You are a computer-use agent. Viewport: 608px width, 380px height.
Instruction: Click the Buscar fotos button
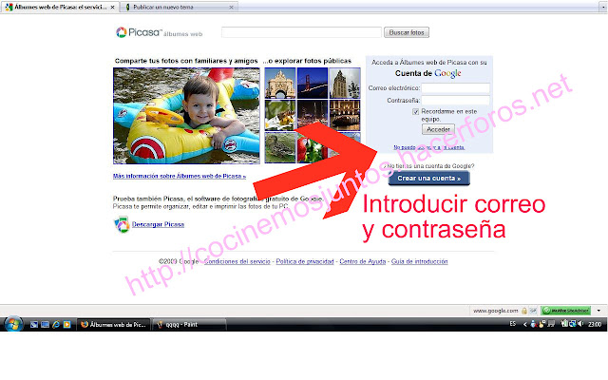(x=407, y=32)
